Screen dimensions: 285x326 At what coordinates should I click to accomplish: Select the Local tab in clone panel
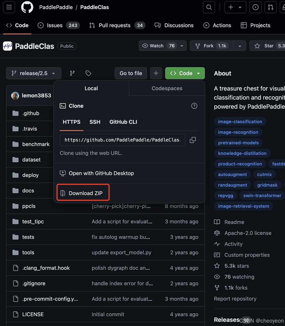pyautogui.click(x=91, y=88)
